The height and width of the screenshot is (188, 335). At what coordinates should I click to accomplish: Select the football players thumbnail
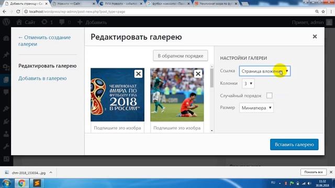(x=177, y=95)
